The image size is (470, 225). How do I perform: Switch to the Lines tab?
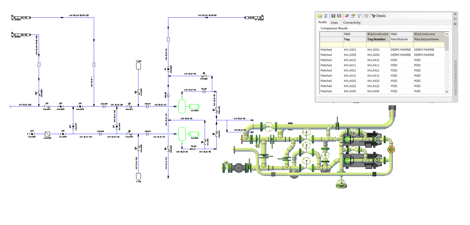point(334,23)
